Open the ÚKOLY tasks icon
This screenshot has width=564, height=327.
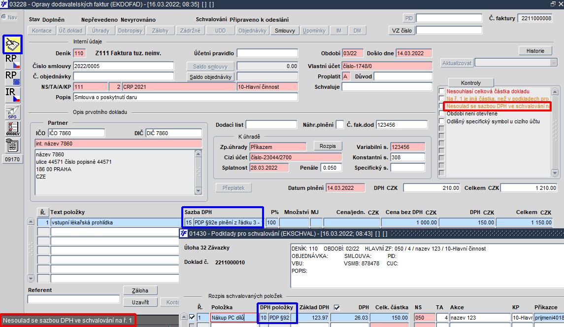point(13,129)
